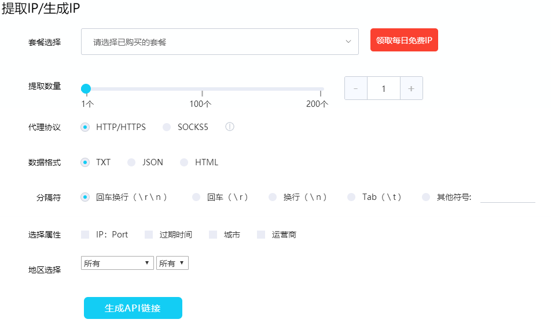Click the 生成API链接 button

click(133, 308)
